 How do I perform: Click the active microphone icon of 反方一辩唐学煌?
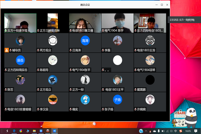click(x=6, y=30)
